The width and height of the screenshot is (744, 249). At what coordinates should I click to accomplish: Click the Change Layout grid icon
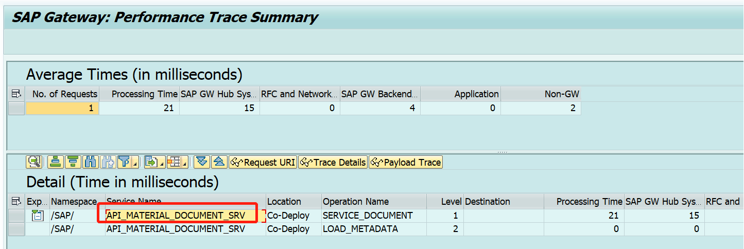coord(174,162)
